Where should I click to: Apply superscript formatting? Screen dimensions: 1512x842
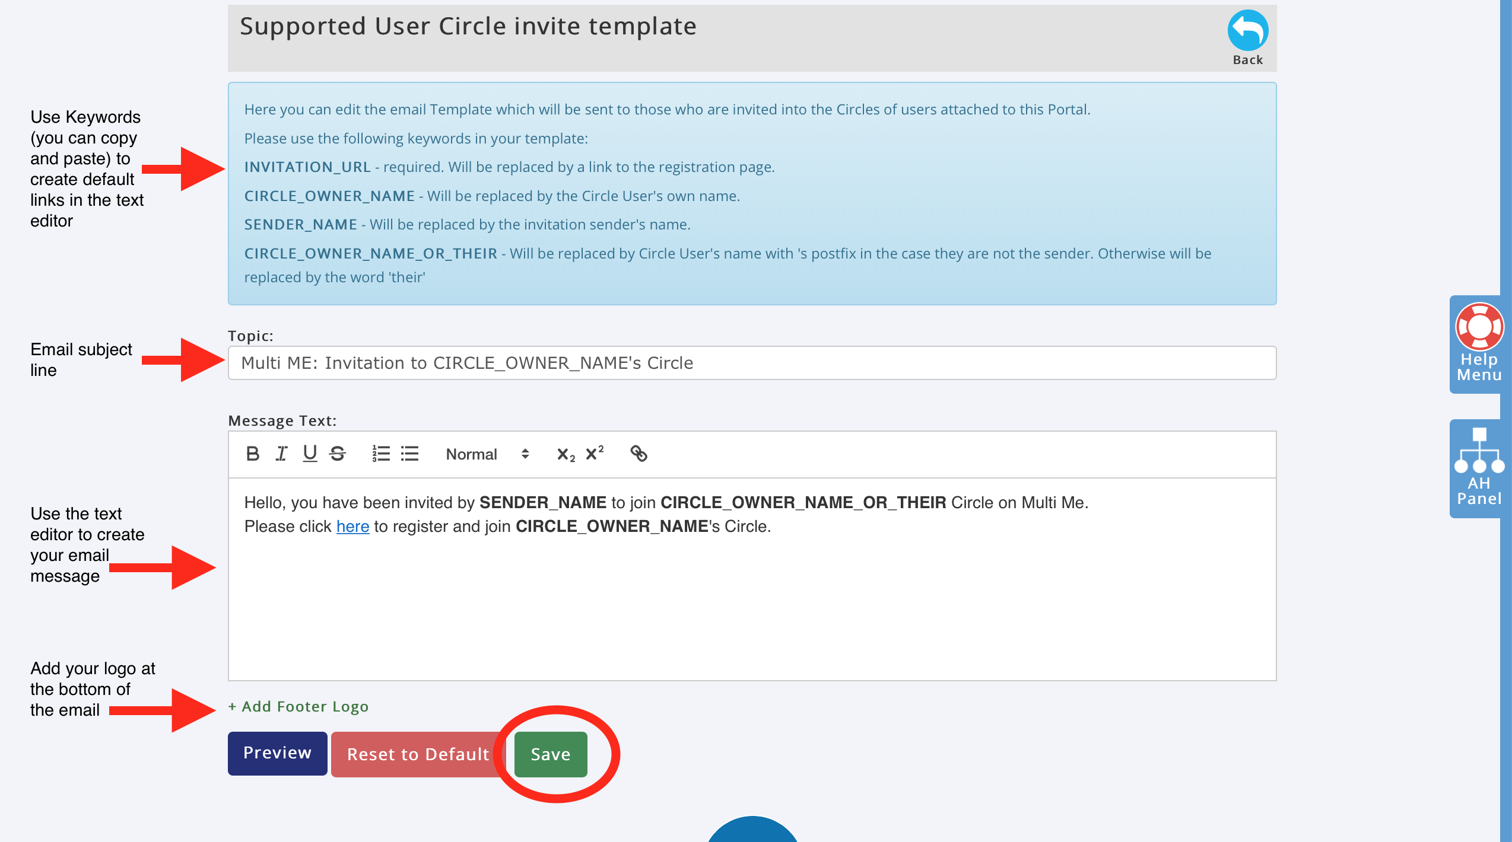pyautogui.click(x=595, y=453)
